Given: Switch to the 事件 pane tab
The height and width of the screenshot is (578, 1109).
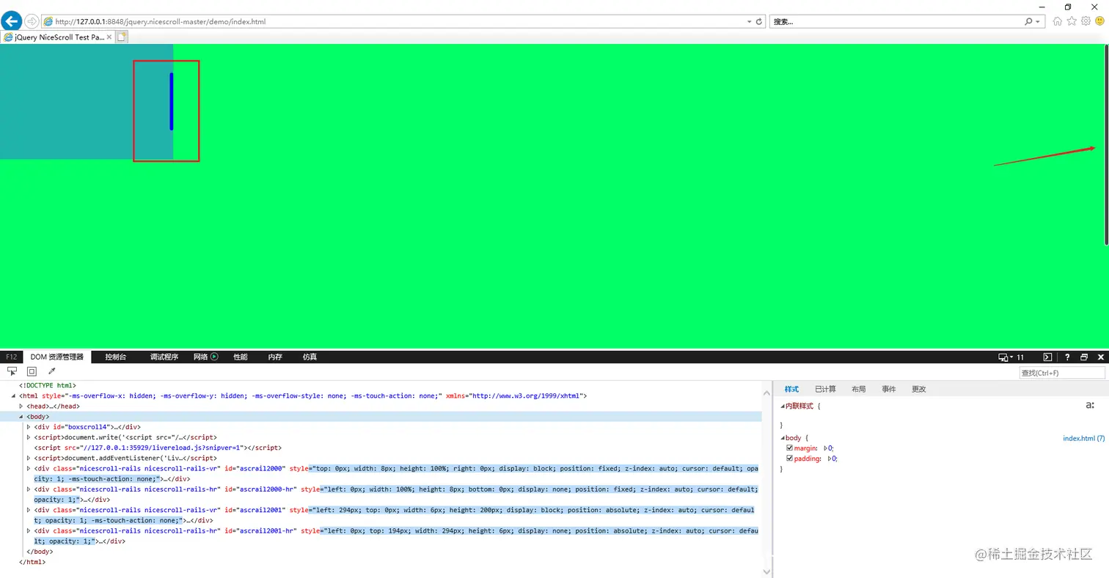Looking at the screenshot, I should tap(888, 389).
